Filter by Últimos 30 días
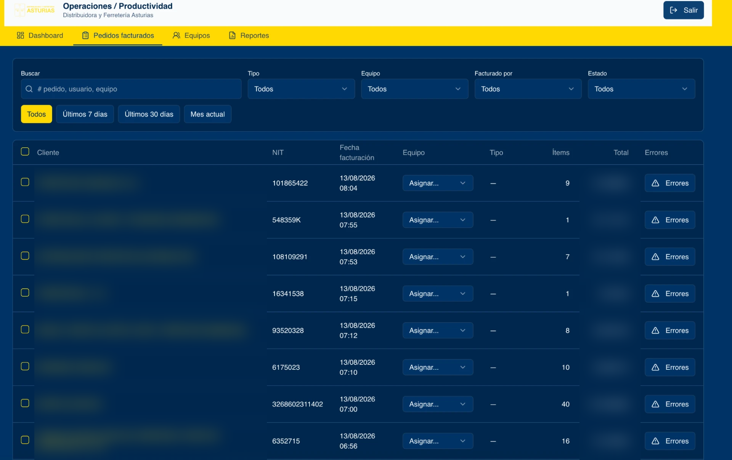 coord(149,114)
